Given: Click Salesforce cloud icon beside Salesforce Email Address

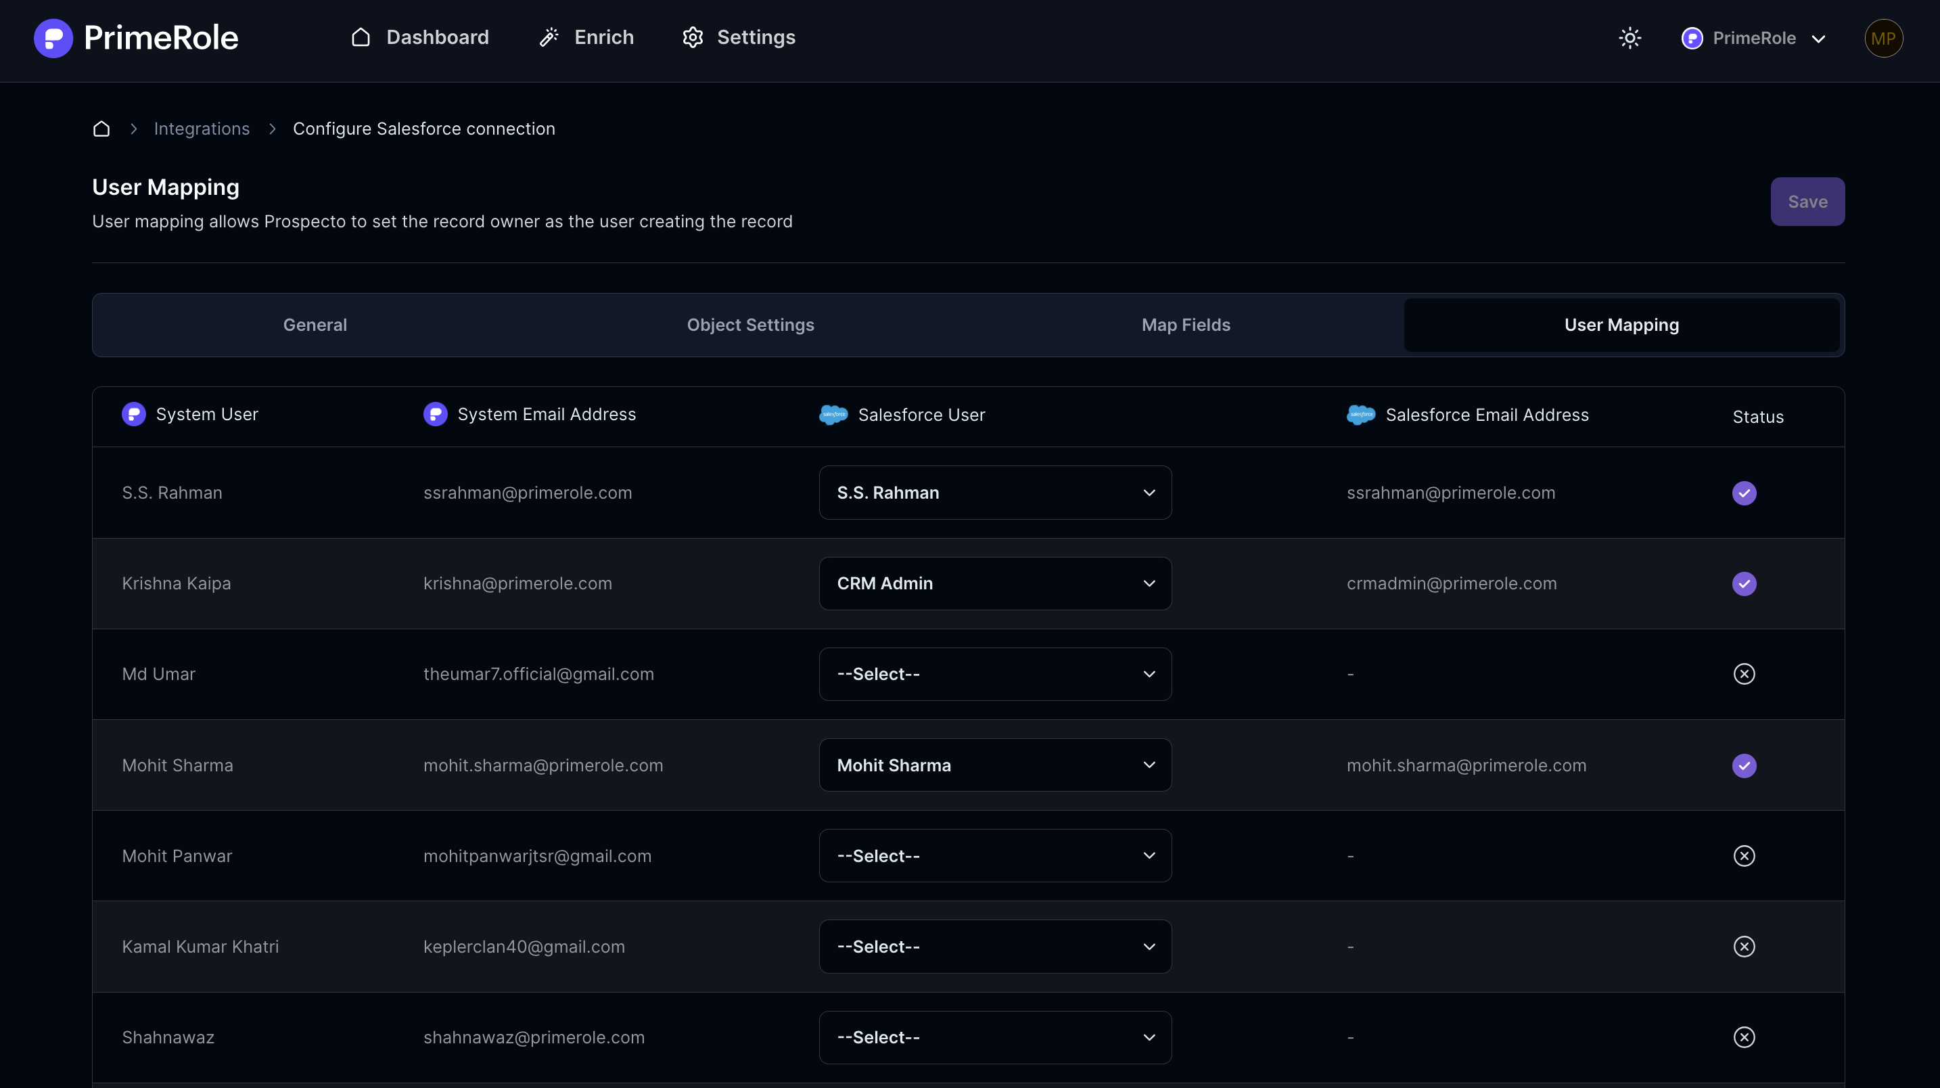Looking at the screenshot, I should pos(1361,415).
